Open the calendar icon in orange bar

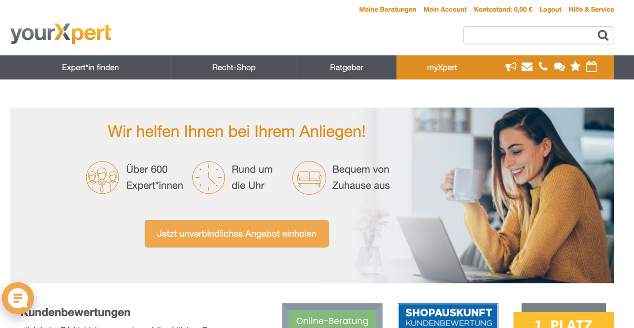pyautogui.click(x=591, y=66)
